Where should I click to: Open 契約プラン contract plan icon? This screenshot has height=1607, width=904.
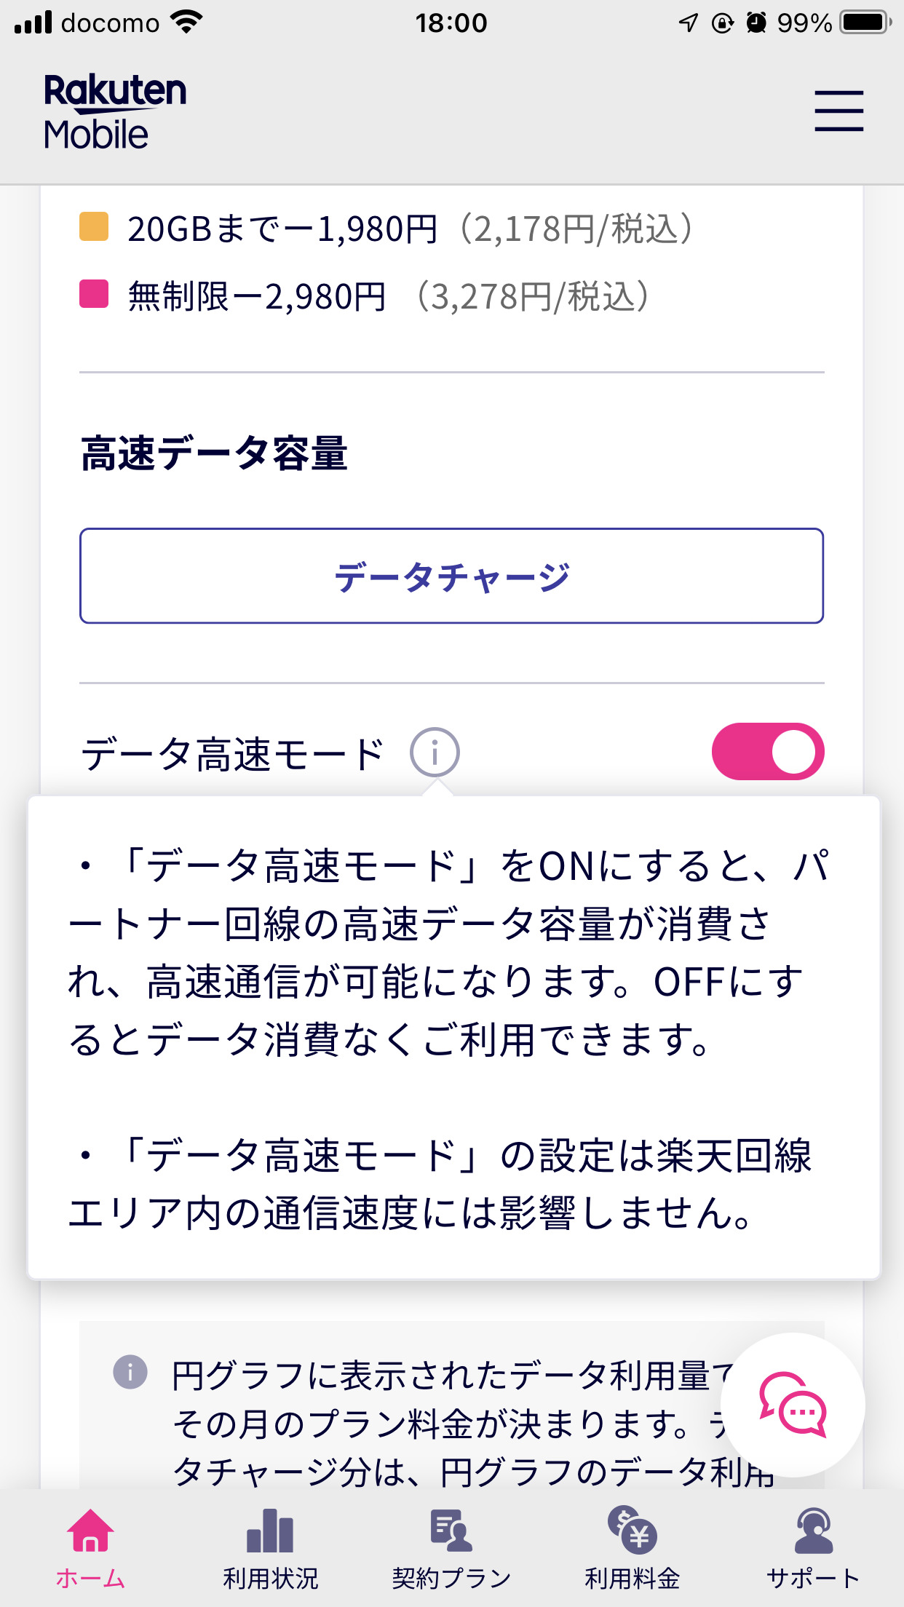coord(451,1531)
